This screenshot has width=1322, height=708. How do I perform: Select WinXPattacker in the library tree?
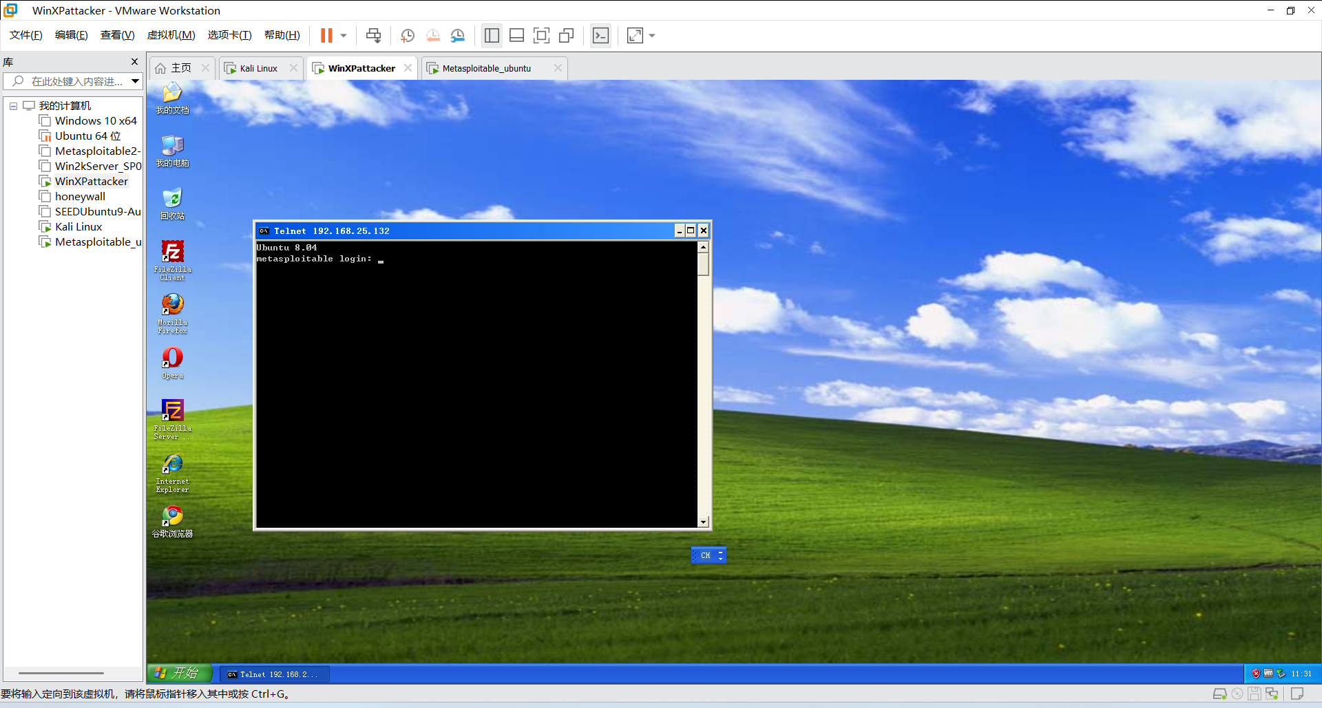pyautogui.click(x=84, y=182)
